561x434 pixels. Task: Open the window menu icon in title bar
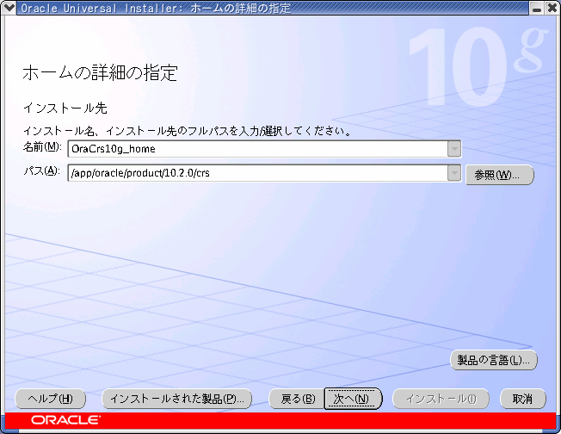(x=9, y=8)
